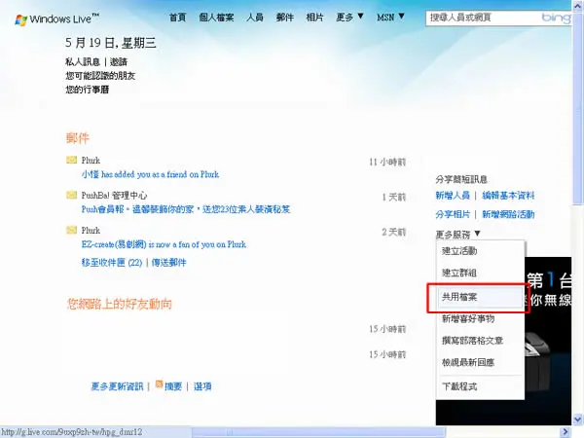Expand the 更多 navigation dropdown
Viewport: 584px width, 438px height.
click(x=349, y=18)
